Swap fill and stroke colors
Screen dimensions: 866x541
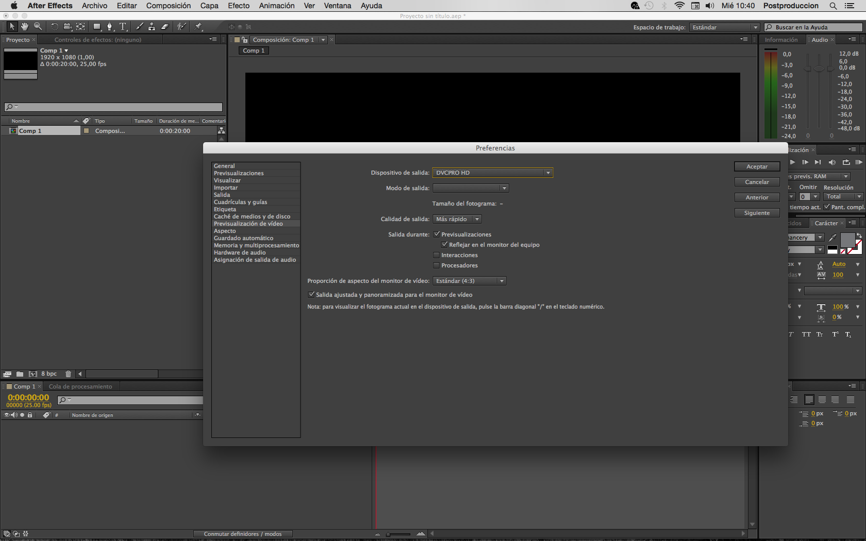859,235
